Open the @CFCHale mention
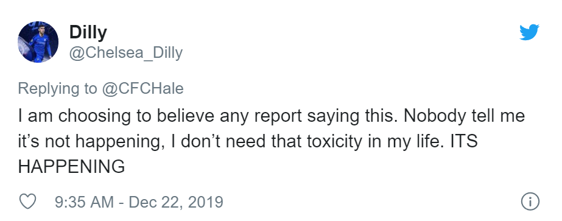 point(142,88)
